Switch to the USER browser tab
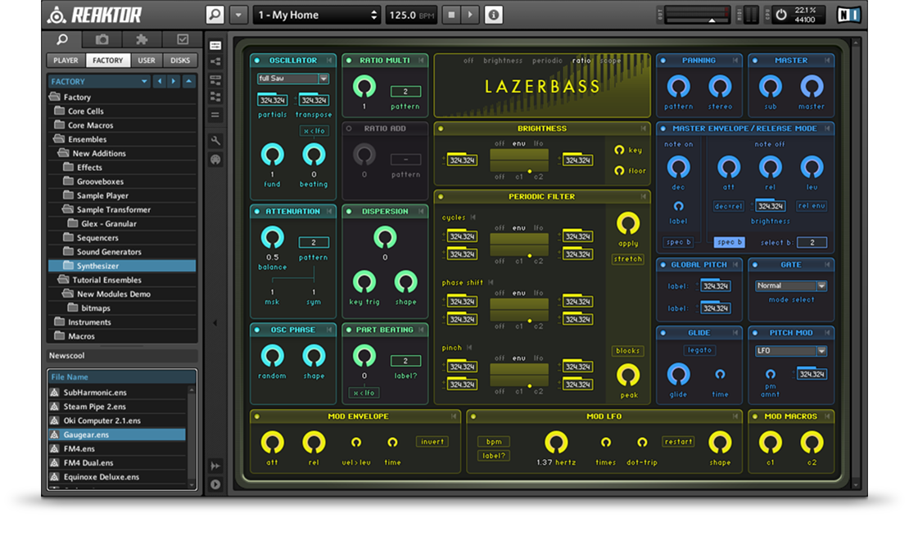This screenshot has width=909, height=540. 147,61
